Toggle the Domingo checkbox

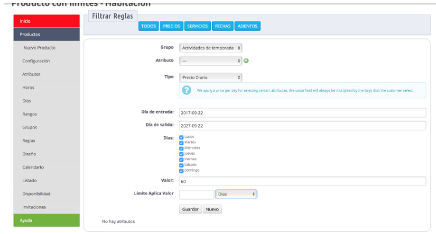click(x=181, y=171)
